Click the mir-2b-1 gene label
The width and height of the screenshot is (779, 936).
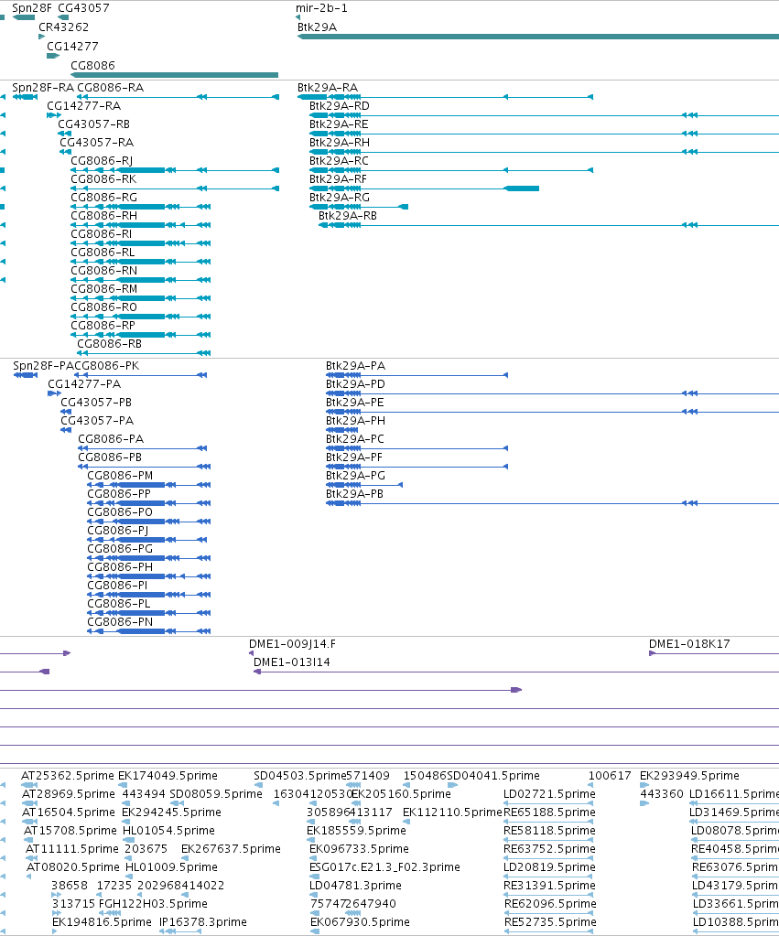point(321,8)
